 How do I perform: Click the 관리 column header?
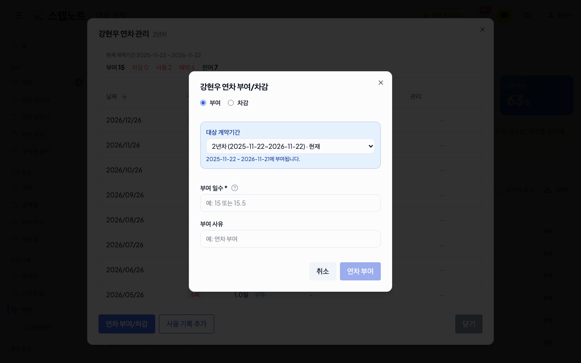(416, 96)
